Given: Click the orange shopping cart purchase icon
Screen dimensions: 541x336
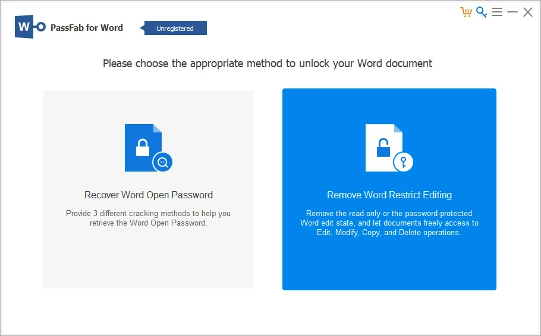Looking at the screenshot, I should click(466, 12).
